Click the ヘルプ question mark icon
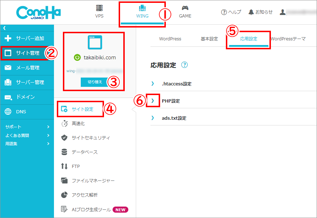Screen dimensions: 317x218 tap(224, 12)
